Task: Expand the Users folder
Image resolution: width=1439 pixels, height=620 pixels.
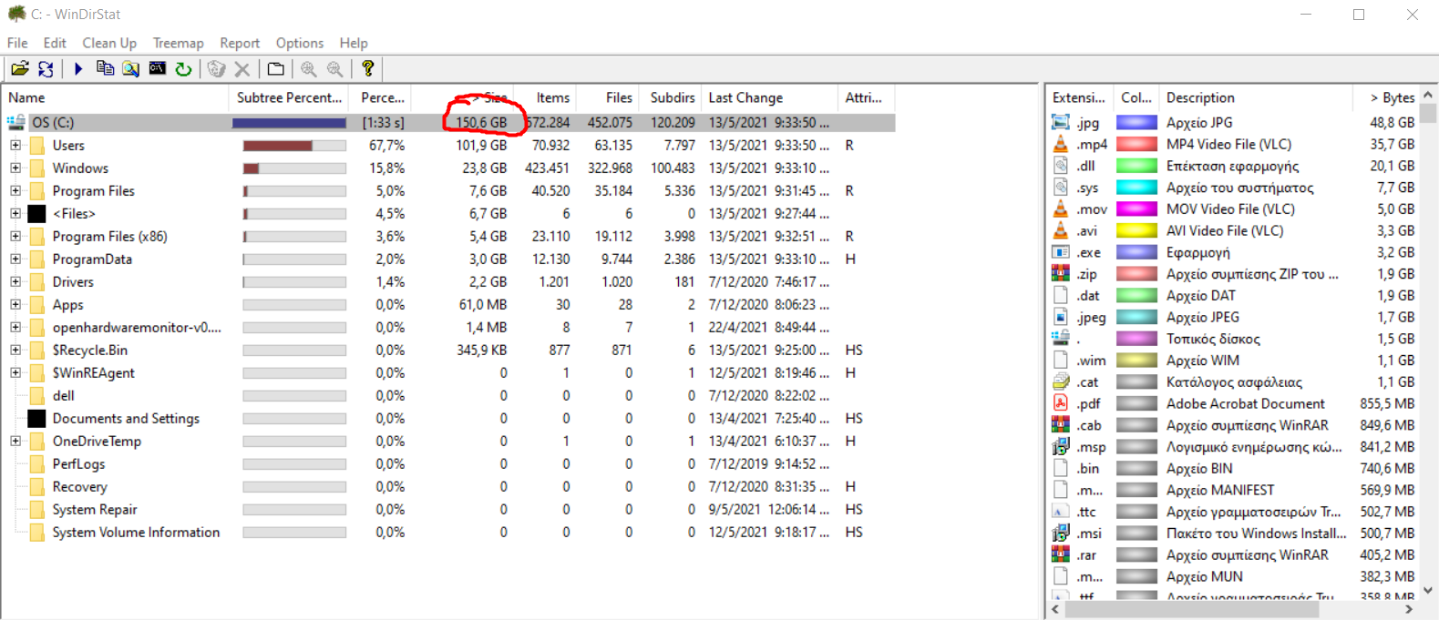Action: click(x=15, y=146)
